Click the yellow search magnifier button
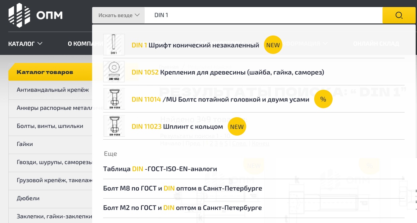This screenshot has height=223, width=417. click(x=399, y=15)
